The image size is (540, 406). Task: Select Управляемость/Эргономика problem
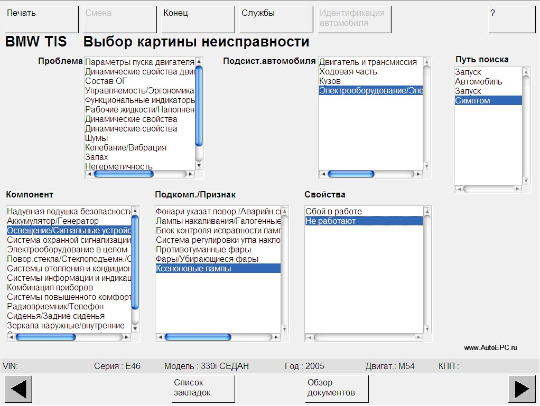point(140,91)
